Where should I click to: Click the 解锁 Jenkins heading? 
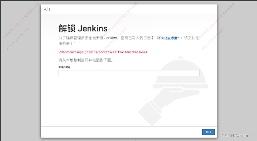[83, 28]
